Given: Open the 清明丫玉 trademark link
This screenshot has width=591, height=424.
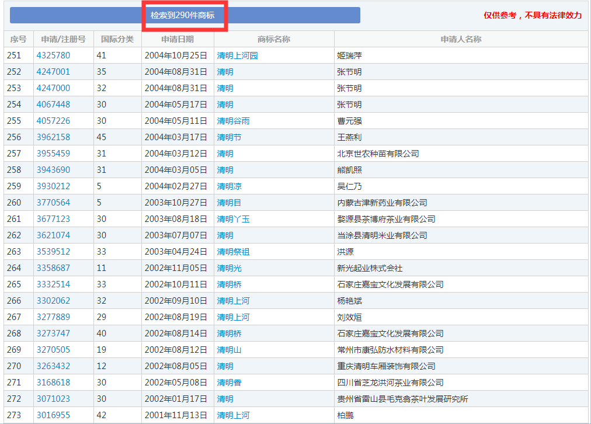Looking at the screenshot, I should click(233, 219).
